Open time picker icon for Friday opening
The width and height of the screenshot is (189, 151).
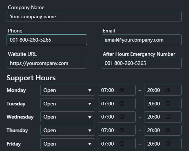pyautogui.click(x=122, y=144)
